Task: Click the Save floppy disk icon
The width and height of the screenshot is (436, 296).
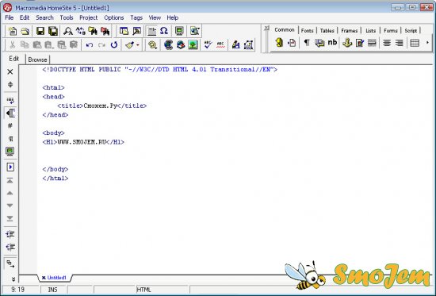Action: [x=40, y=31]
